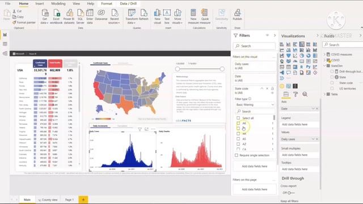The height and width of the screenshot is (204, 363).
Task: Open the Analytics magnifier tab in Visualizations
Action: pos(305,94)
